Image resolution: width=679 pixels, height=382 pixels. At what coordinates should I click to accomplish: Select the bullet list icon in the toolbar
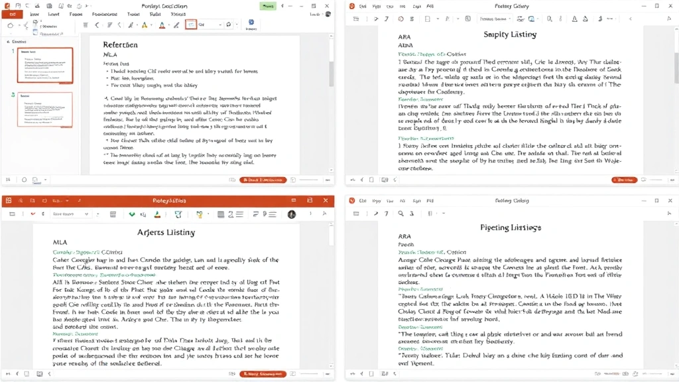click(86, 25)
